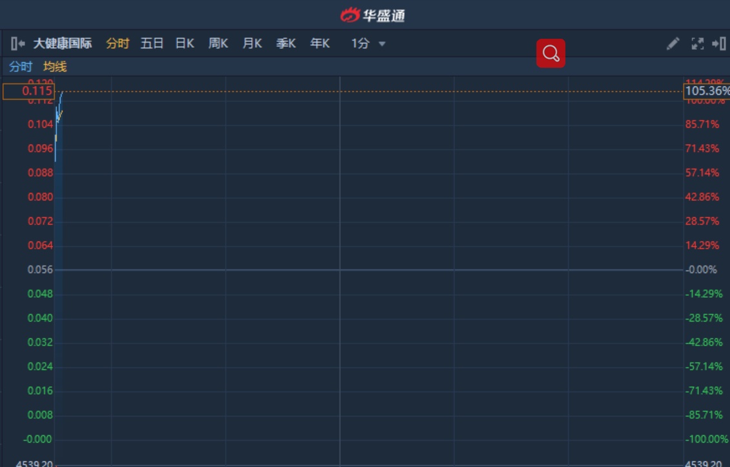
Task: Select the 季K chart
Action: point(286,44)
